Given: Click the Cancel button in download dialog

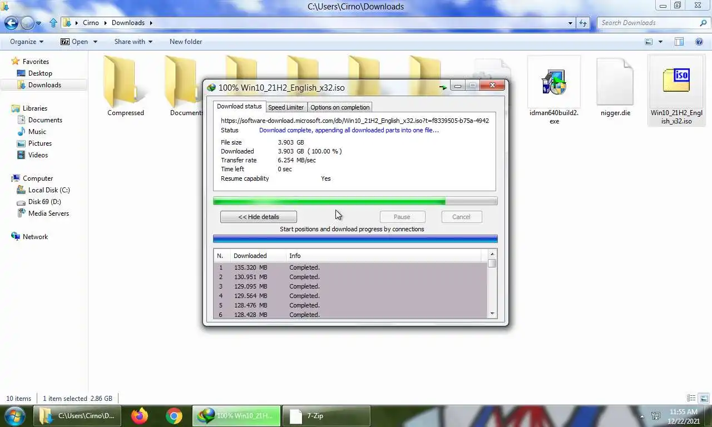Looking at the screenshot, I should pos(461,217).
